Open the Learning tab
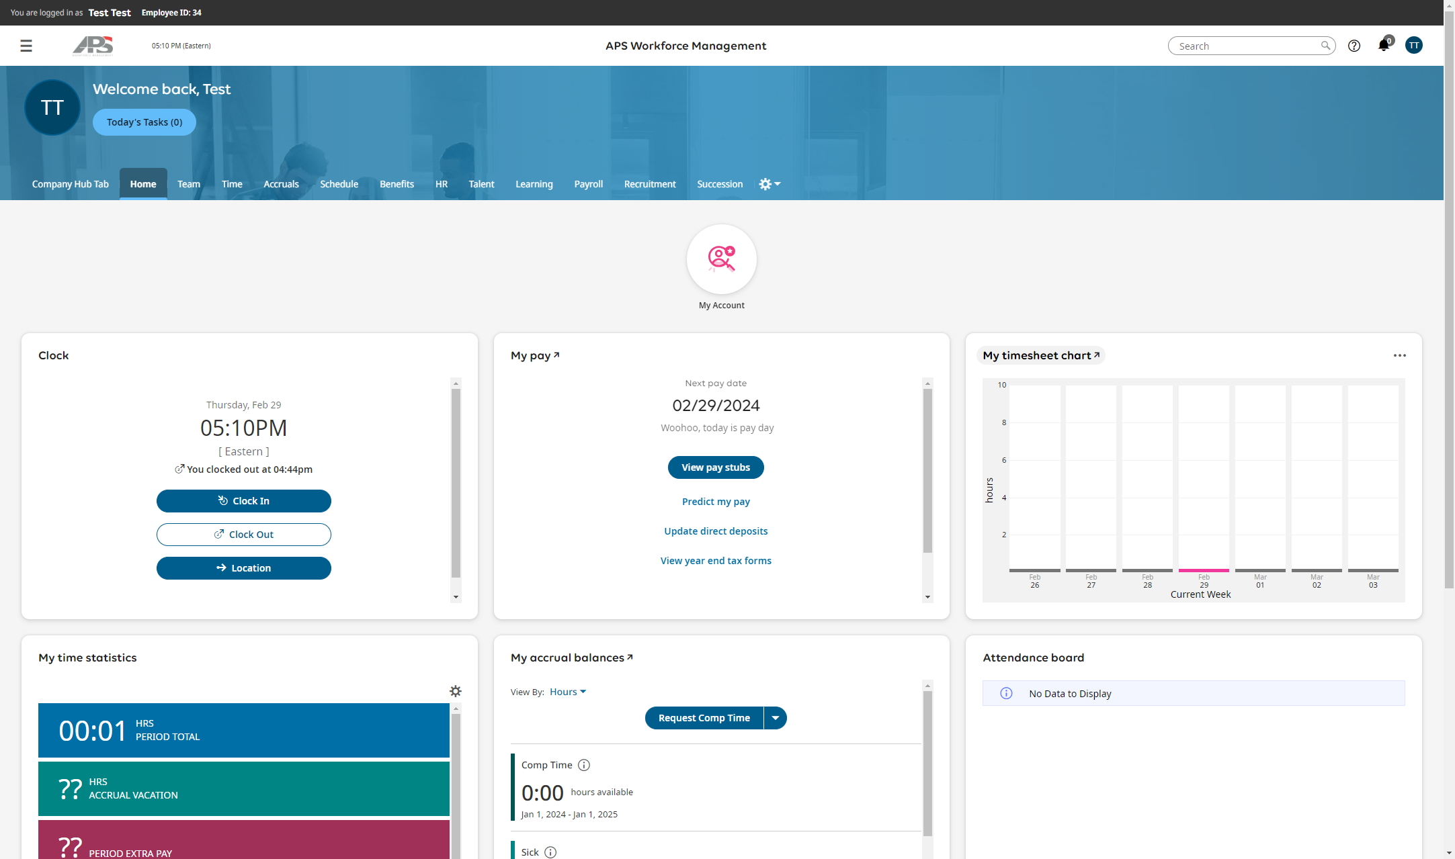 534,184
